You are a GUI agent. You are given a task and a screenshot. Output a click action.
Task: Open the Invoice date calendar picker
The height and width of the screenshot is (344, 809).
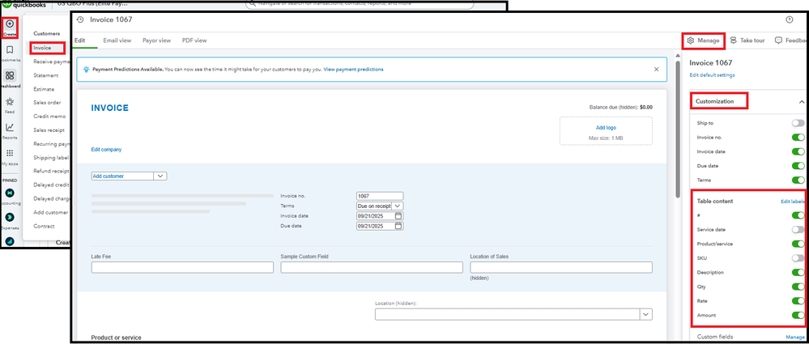coord(398,215)
